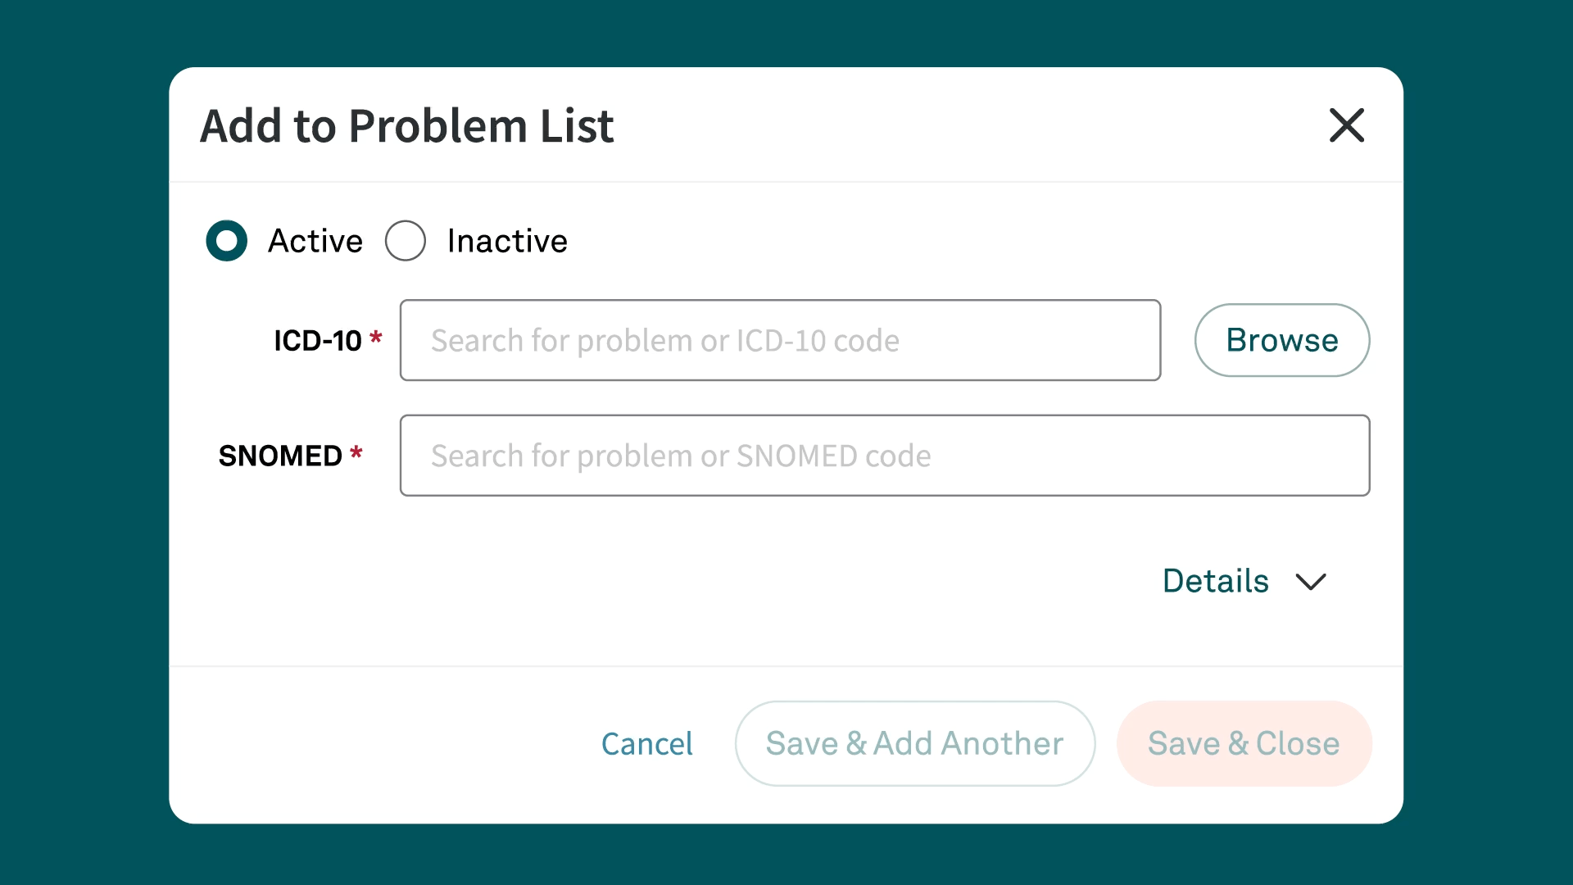Select the Active radio button
Image resolution: width=1573 pixels, height=885 pixels.
[227, 241]
